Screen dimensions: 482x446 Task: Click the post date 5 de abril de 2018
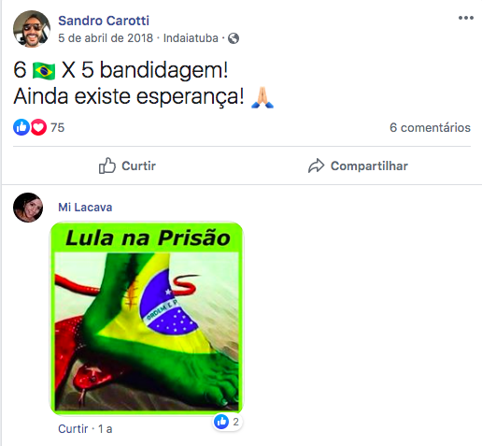(x=106, y=38)
